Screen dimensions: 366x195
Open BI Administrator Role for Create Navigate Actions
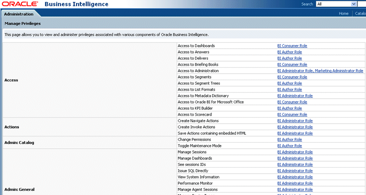tap(295, 121)
